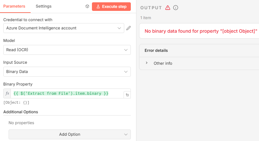259x141 pixels.
Task: Open the Input Source dropdown
Action: click(67, 72)
